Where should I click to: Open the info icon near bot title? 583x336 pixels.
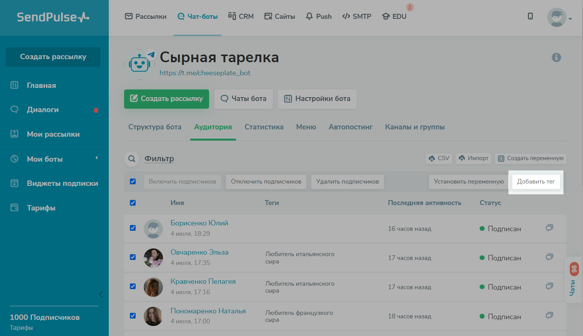[x=556, y=58]
